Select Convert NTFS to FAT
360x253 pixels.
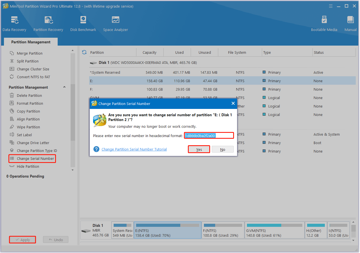[33, 77]
